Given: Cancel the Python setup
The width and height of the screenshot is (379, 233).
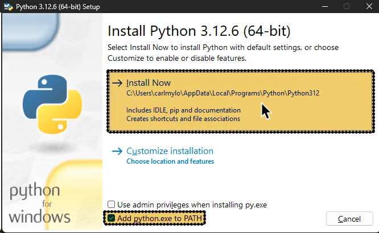Looking at the screenshot, I should pos(349,219).
